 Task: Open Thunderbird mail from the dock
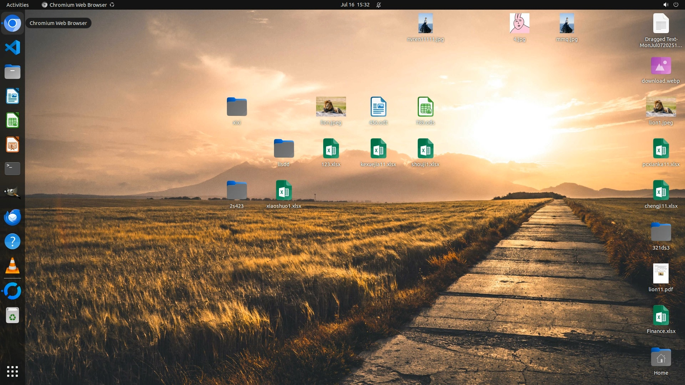pyautogui.click(x=12, y=217)
